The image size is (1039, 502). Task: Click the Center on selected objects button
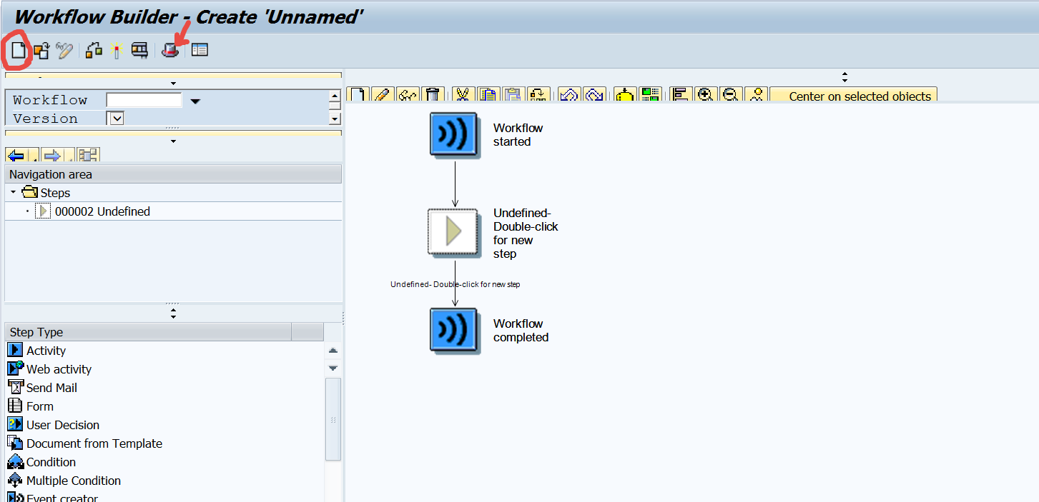pyautogui.click(x=853, y=94)
